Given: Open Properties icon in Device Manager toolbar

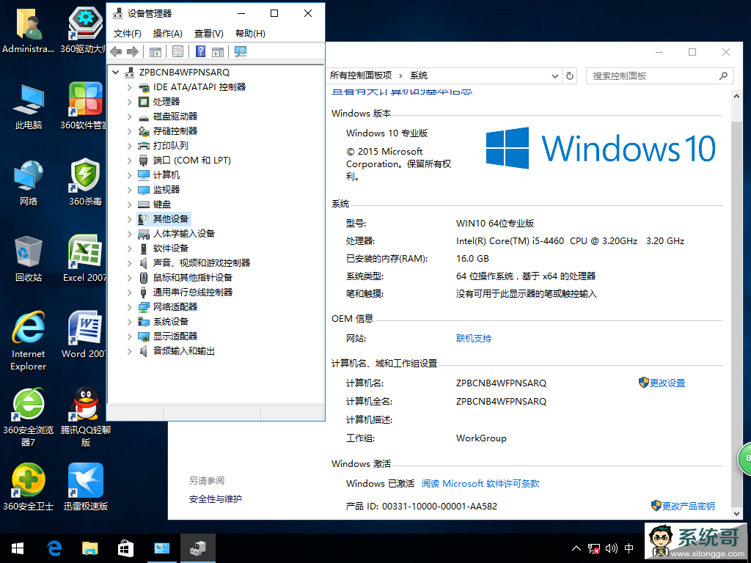Looking at the screenshot, I should [x=177, y=52].
